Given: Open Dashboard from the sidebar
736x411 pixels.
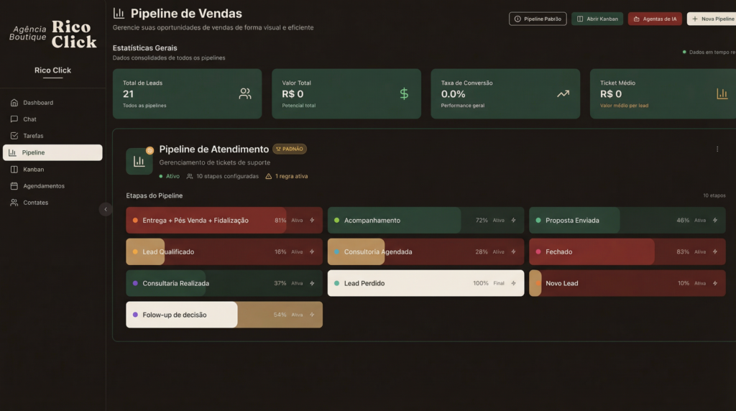Looking at the screenshot, I should click(x=37, y=103).
